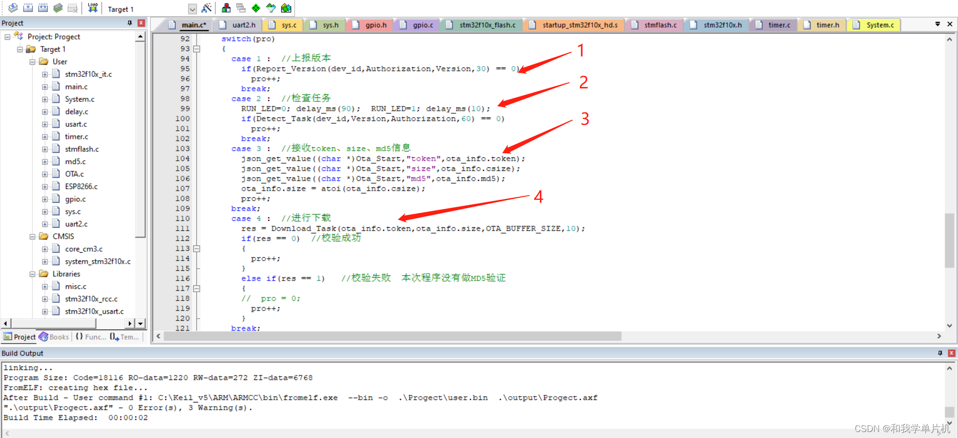Open the Tem... templates tab
This screenshot has height=438, width=958.
point(124,337)
